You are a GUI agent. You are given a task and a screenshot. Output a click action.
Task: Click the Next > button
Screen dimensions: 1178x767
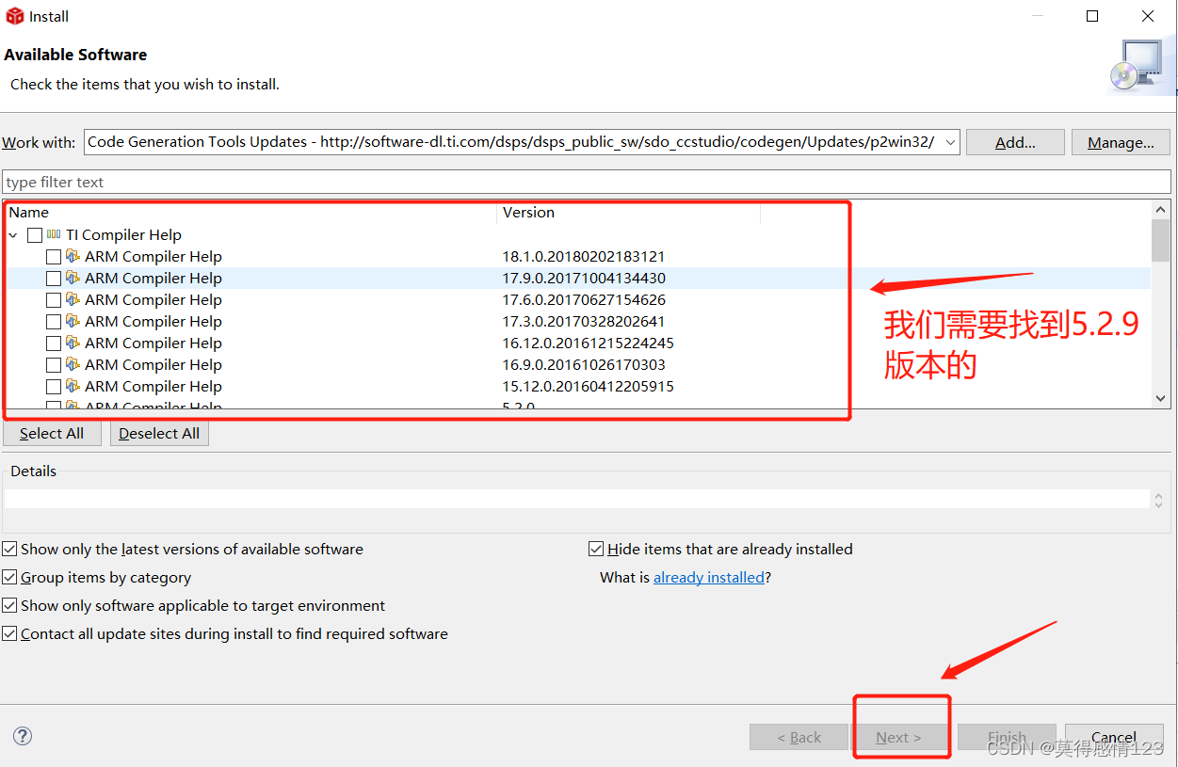898,737
